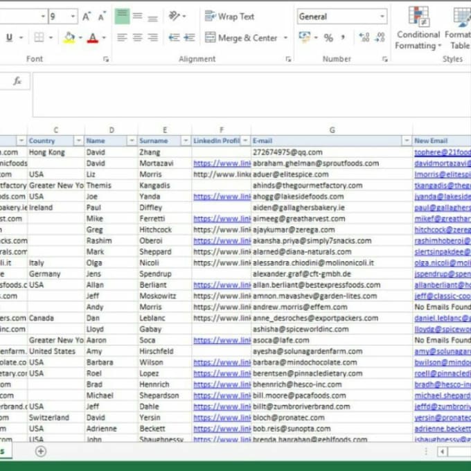
Task: Open accounting format dropdown arrow
Action: coord(316,38)
